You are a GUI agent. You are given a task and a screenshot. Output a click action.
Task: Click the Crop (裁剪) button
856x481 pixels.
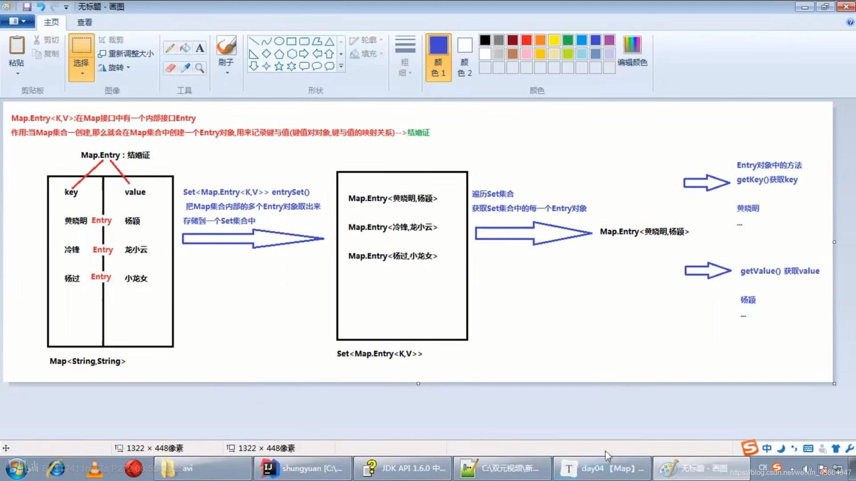coord(111,40)
